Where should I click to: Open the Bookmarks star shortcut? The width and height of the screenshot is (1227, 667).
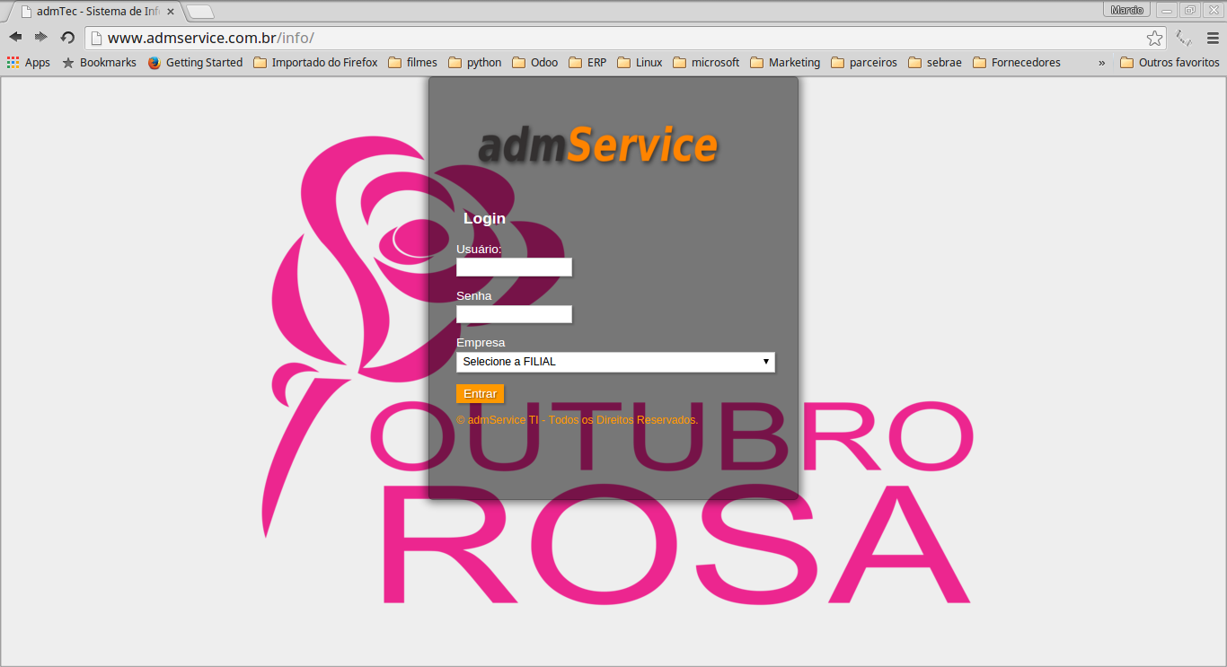click(x=99, y=63)
